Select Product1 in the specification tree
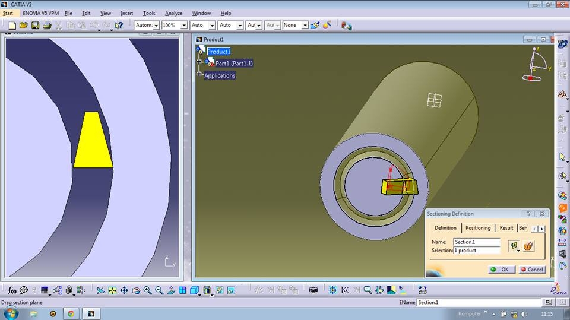570x320 pixels. coord(218,52)
